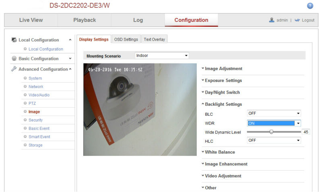Switch to the Text Overlay tab

155,39
